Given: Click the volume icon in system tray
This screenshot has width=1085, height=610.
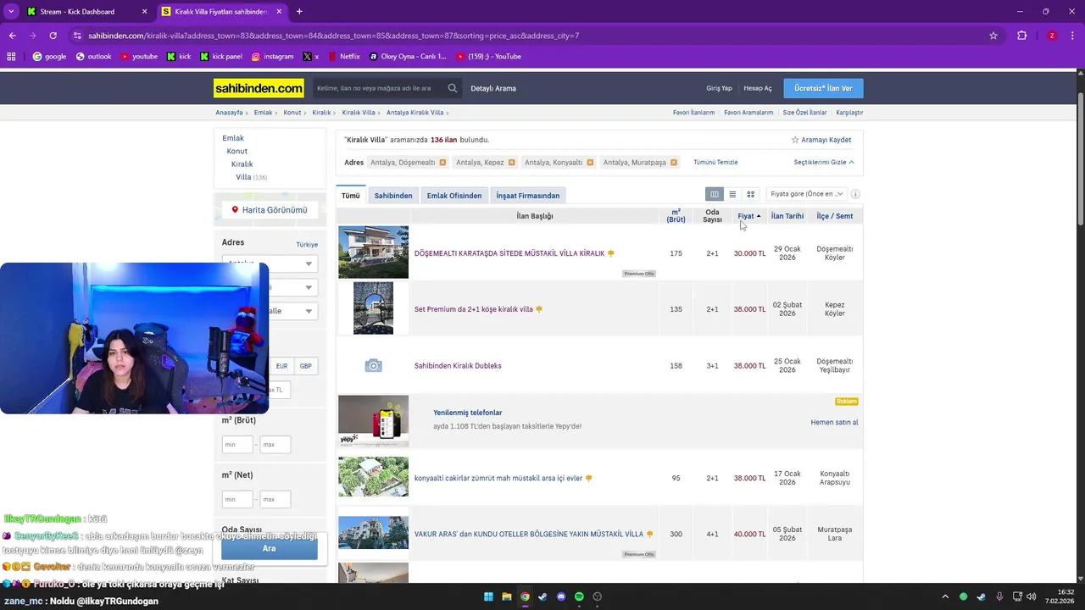Looking at the screenshot, I should (1031, 596).
